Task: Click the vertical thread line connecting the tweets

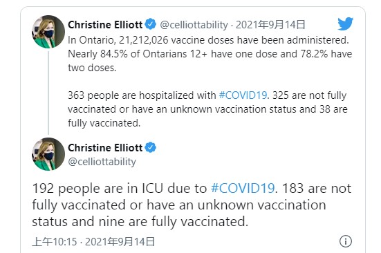Action: coord(48,93)
